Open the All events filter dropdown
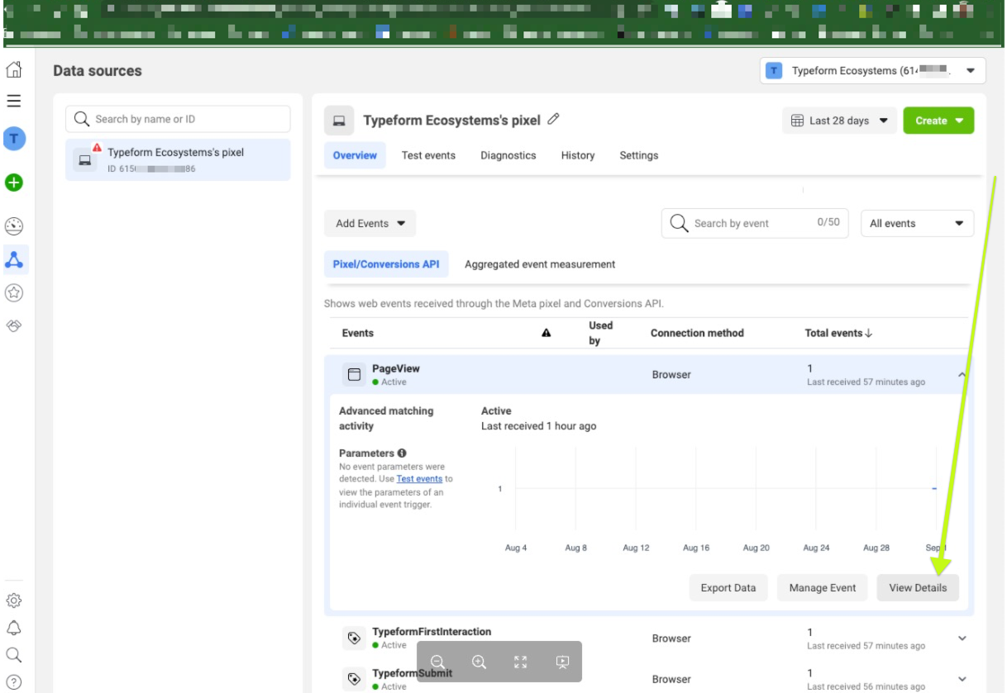 [917, 223]
